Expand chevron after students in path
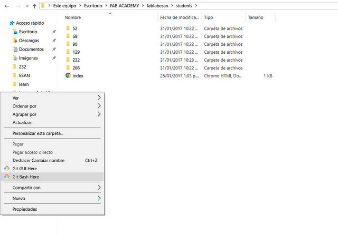 [x=196, y=6]
